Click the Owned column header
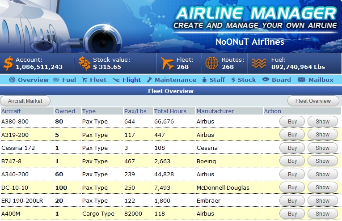This screenshot has width=342, height=221. (x=65, y=111)
